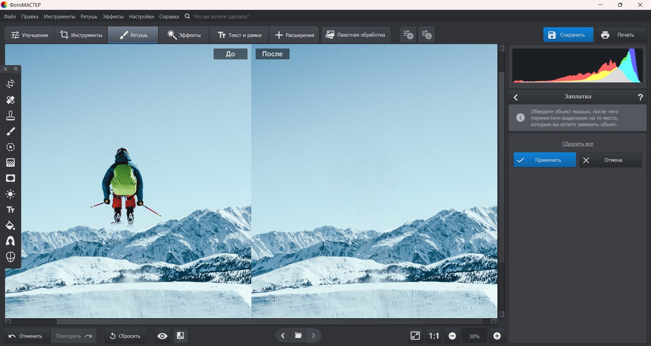651x346 pixels.
Task: Pick the paint bucket fill tool
Action: tap(11, 226)
